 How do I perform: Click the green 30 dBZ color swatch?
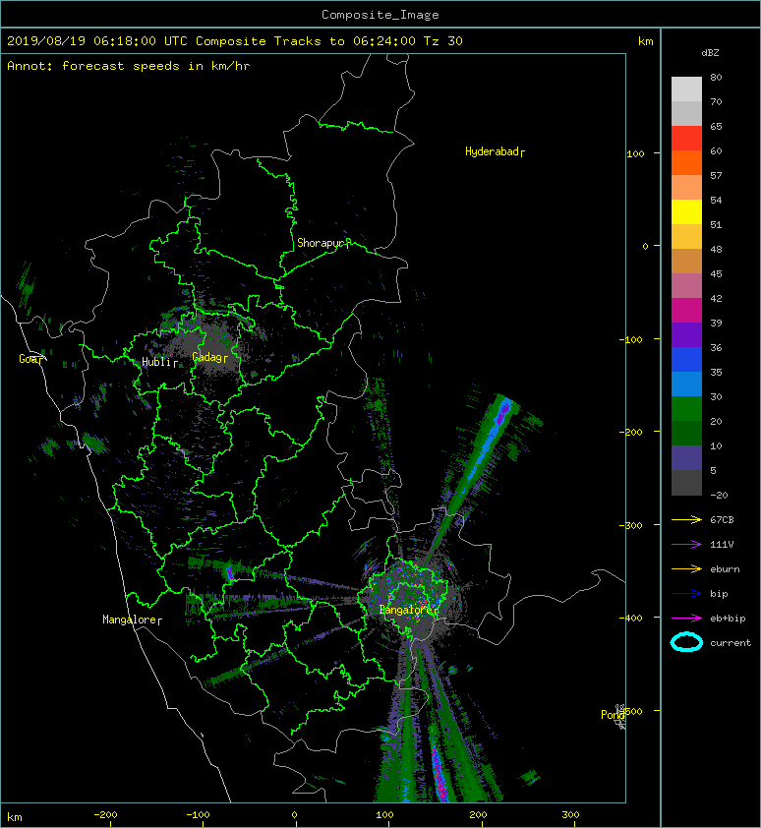(x=686, y=409)
